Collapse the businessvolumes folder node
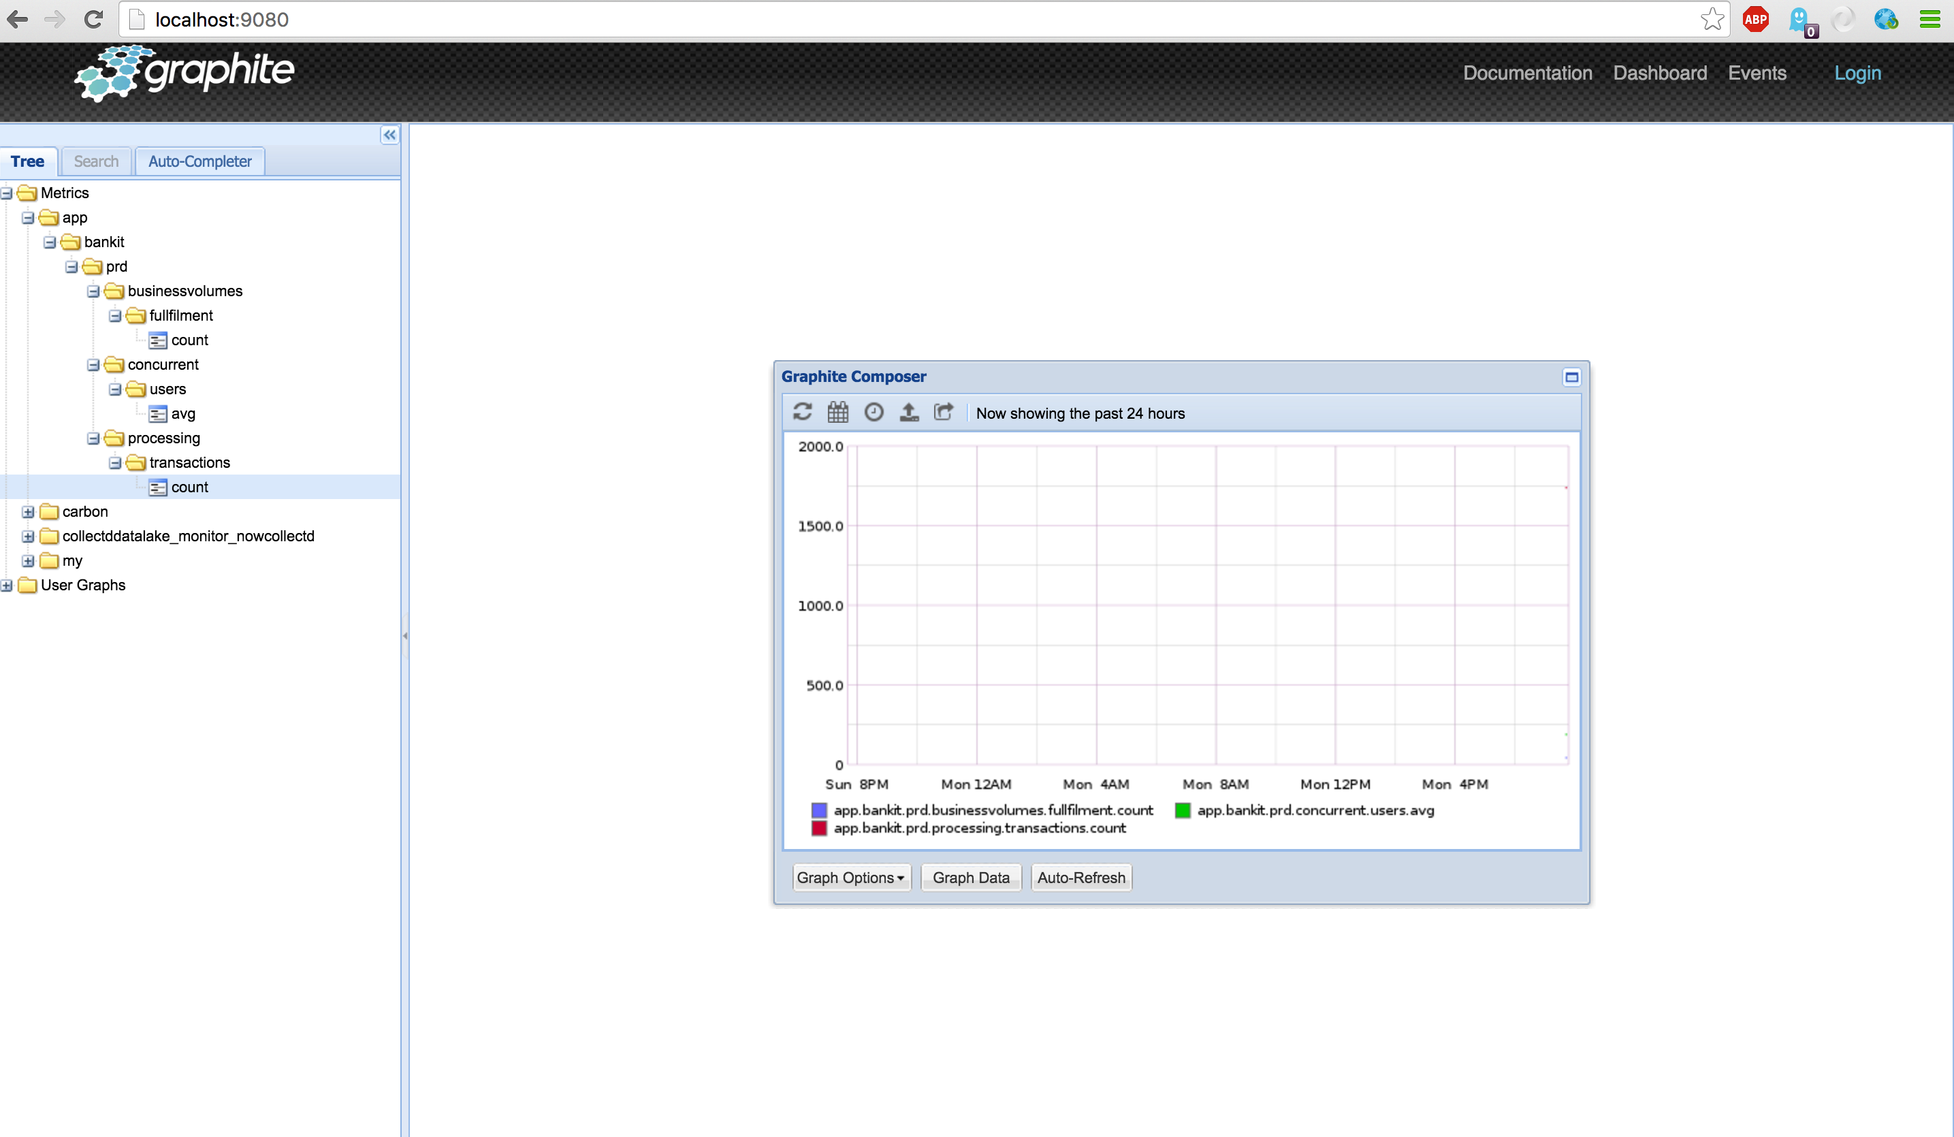Screen dimensions: 1954x1137 click(93, 291)
